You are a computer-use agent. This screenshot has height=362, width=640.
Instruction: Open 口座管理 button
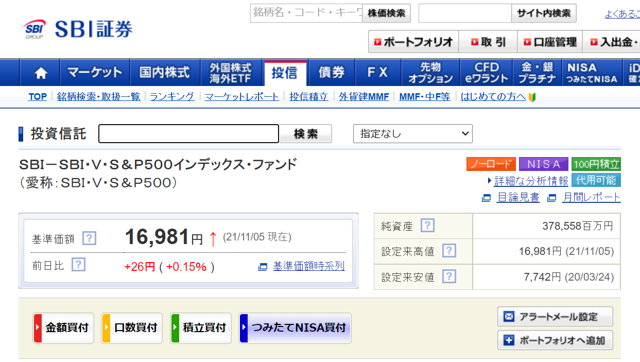point(550,42)
